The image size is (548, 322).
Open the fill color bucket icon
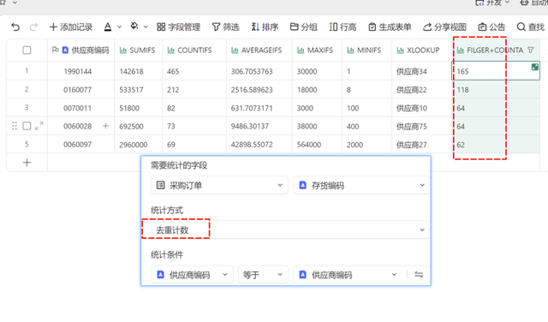coord(134,27)
